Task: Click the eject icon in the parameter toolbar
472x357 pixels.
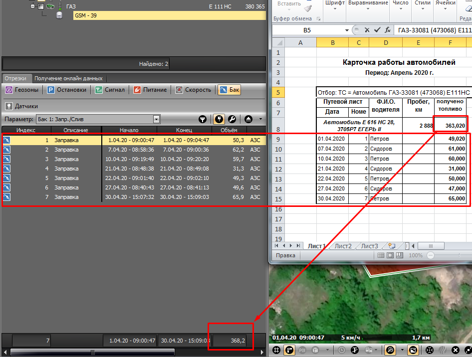Action: pos(248,119)
